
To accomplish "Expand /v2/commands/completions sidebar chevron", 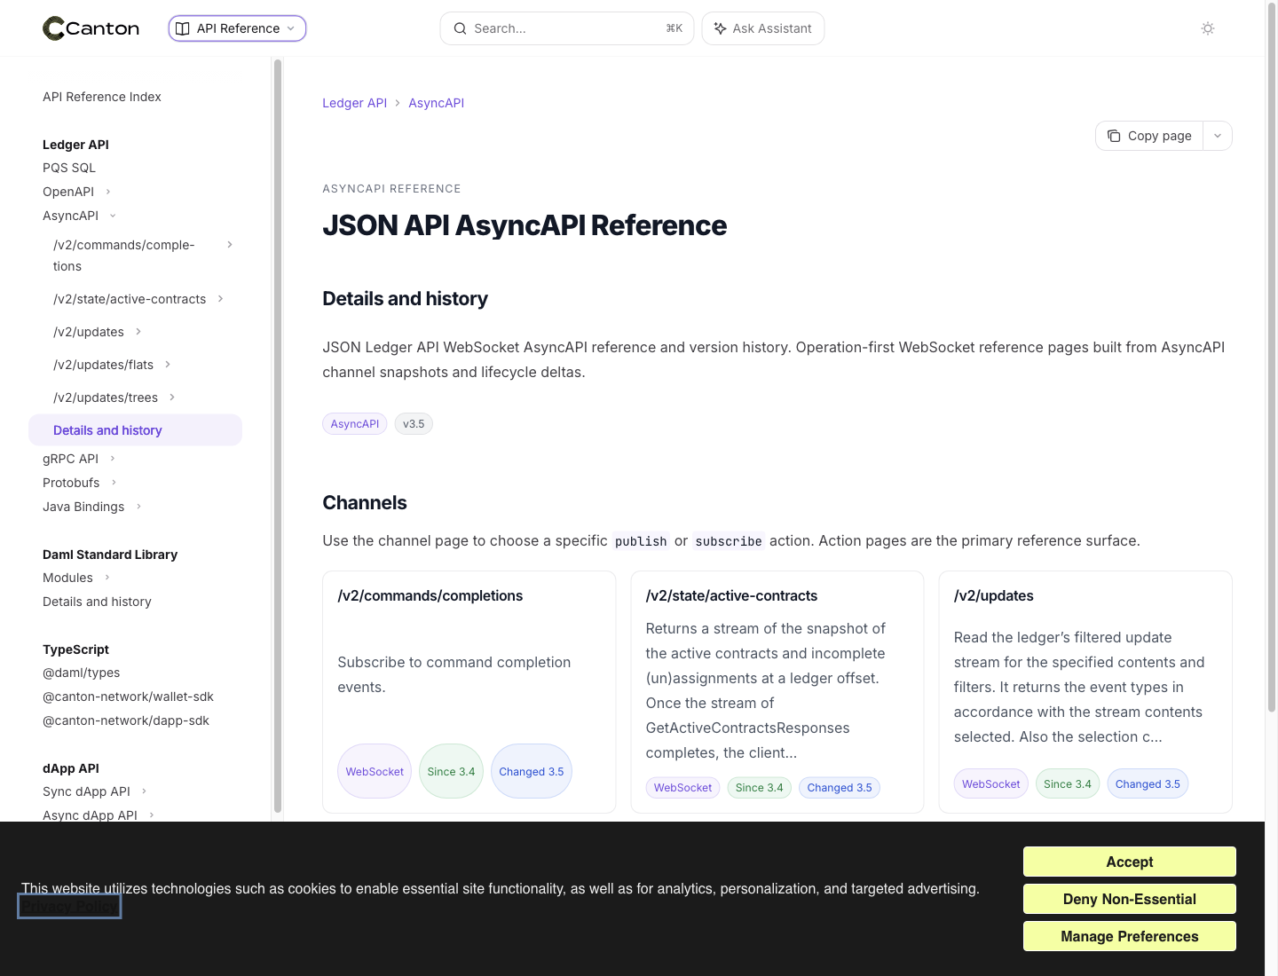I will coord(230,245).
